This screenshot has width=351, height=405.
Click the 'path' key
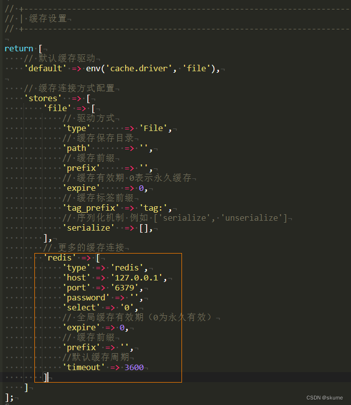pyautogui.click(x=76, y=148)
